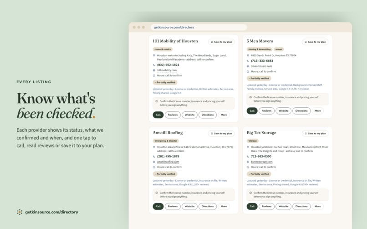This screenshot has width=367, height=229.
Task: Click phone number 713-963-0300
Action: tap(261, 156)
